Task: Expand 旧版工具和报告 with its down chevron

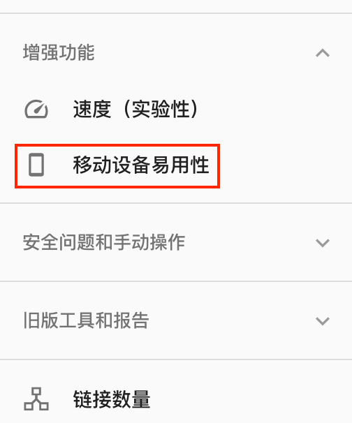Action: tap(323, 321)
